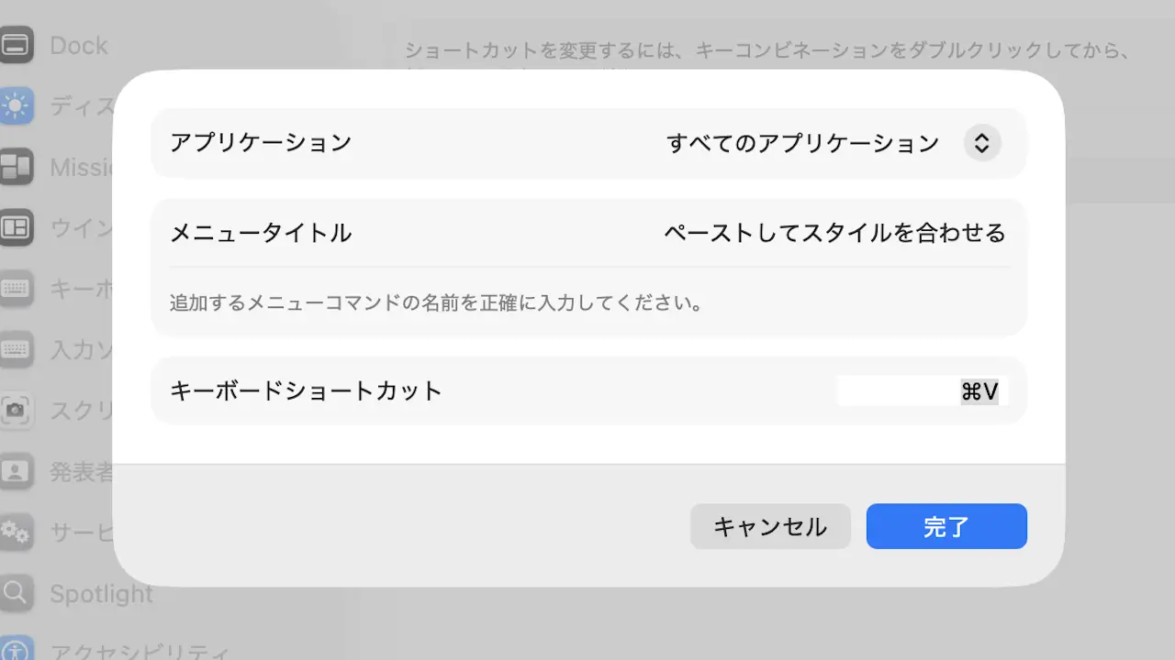The width and height of the screenshot is (1175, 660).
Task: Click the キャンセル button
Action: tap(770, 526)
